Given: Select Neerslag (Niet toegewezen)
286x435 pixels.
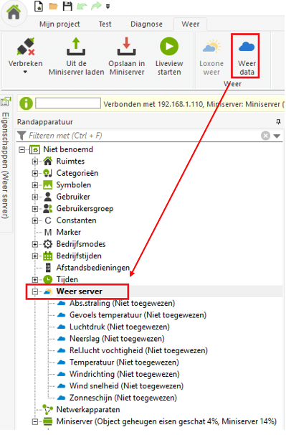Looking at the screenshot, I should click(x=117, y=339).
